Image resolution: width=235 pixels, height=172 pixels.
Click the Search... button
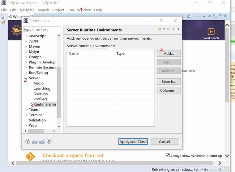169,81
